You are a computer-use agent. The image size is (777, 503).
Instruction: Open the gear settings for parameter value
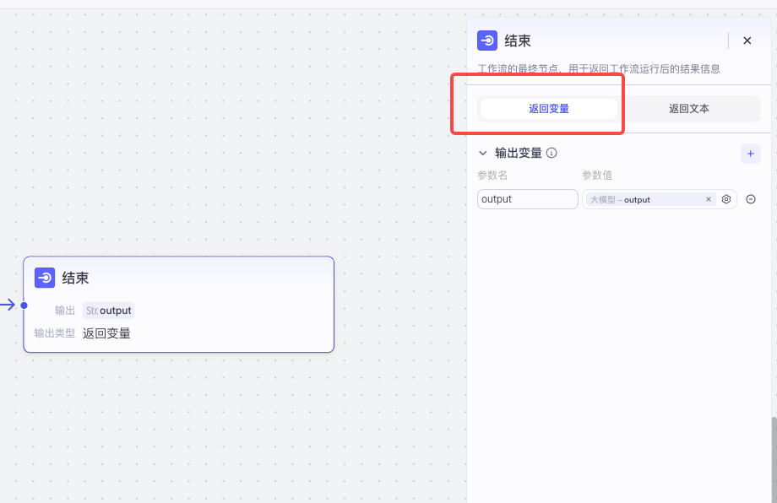(x=725, y=199)
